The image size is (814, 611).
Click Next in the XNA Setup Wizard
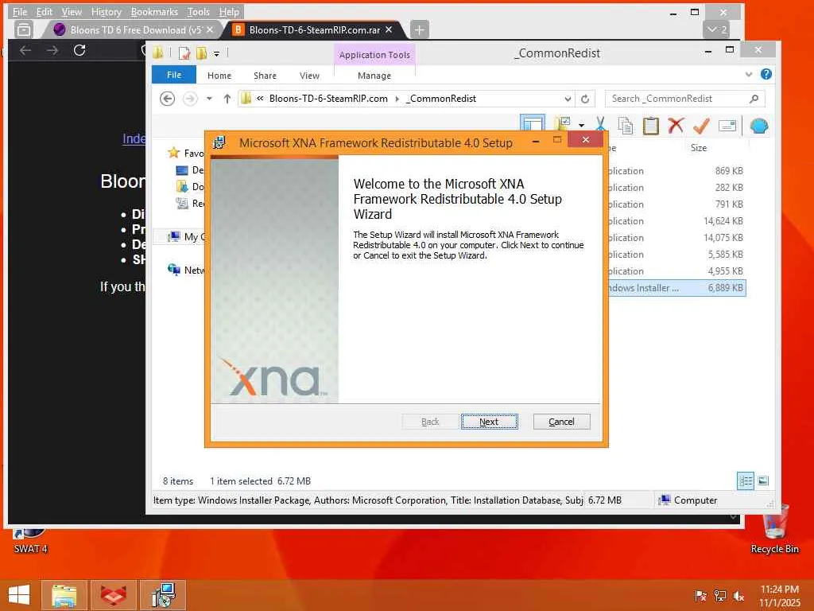(x=489, y=422)
